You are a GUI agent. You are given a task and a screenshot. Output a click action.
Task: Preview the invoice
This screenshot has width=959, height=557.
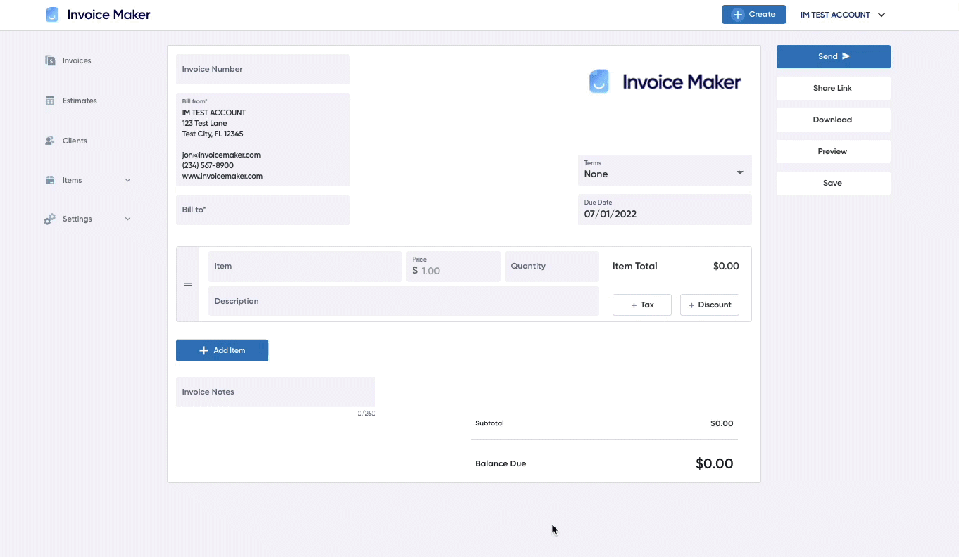coord(833,151)
